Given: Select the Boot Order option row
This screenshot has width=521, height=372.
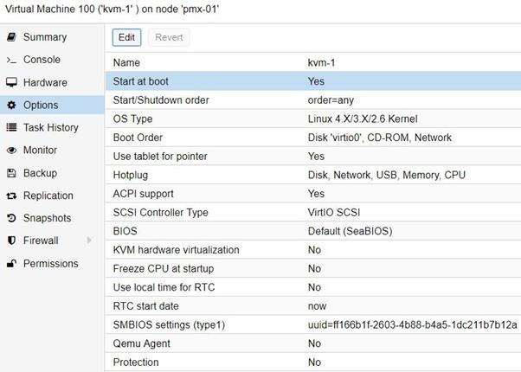Looking at the screenshot, I should (312, 138).
